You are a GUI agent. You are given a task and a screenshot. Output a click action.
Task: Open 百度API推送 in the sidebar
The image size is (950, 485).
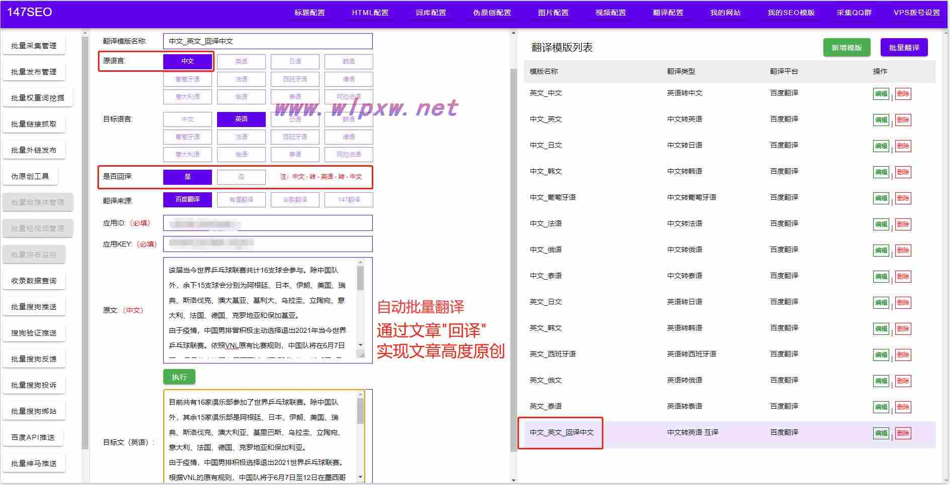[x=33, y=437]
